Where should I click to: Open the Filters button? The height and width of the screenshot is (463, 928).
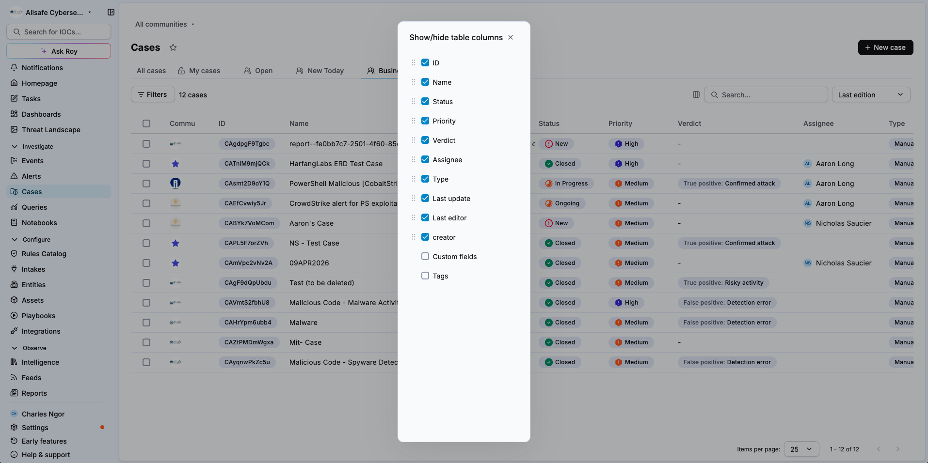[x=153, y=94]
